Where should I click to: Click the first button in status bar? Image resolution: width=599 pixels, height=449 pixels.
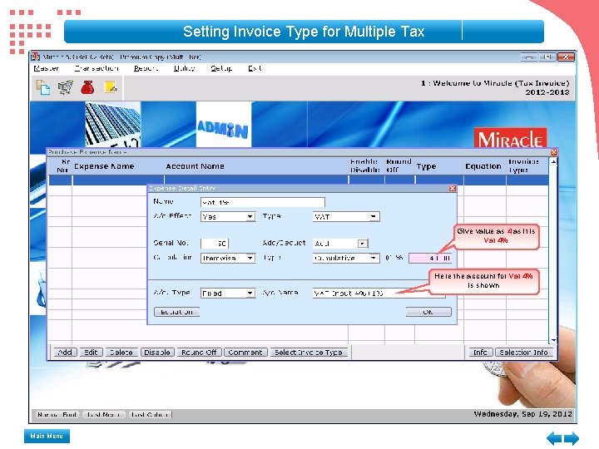click(57, 415)
